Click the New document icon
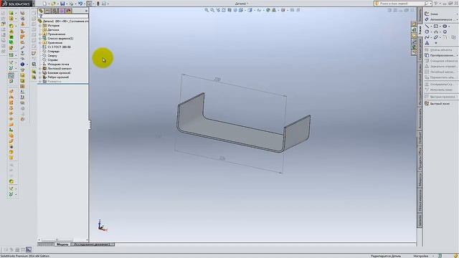Screen dimensions: 459x258 pos(44,4)
